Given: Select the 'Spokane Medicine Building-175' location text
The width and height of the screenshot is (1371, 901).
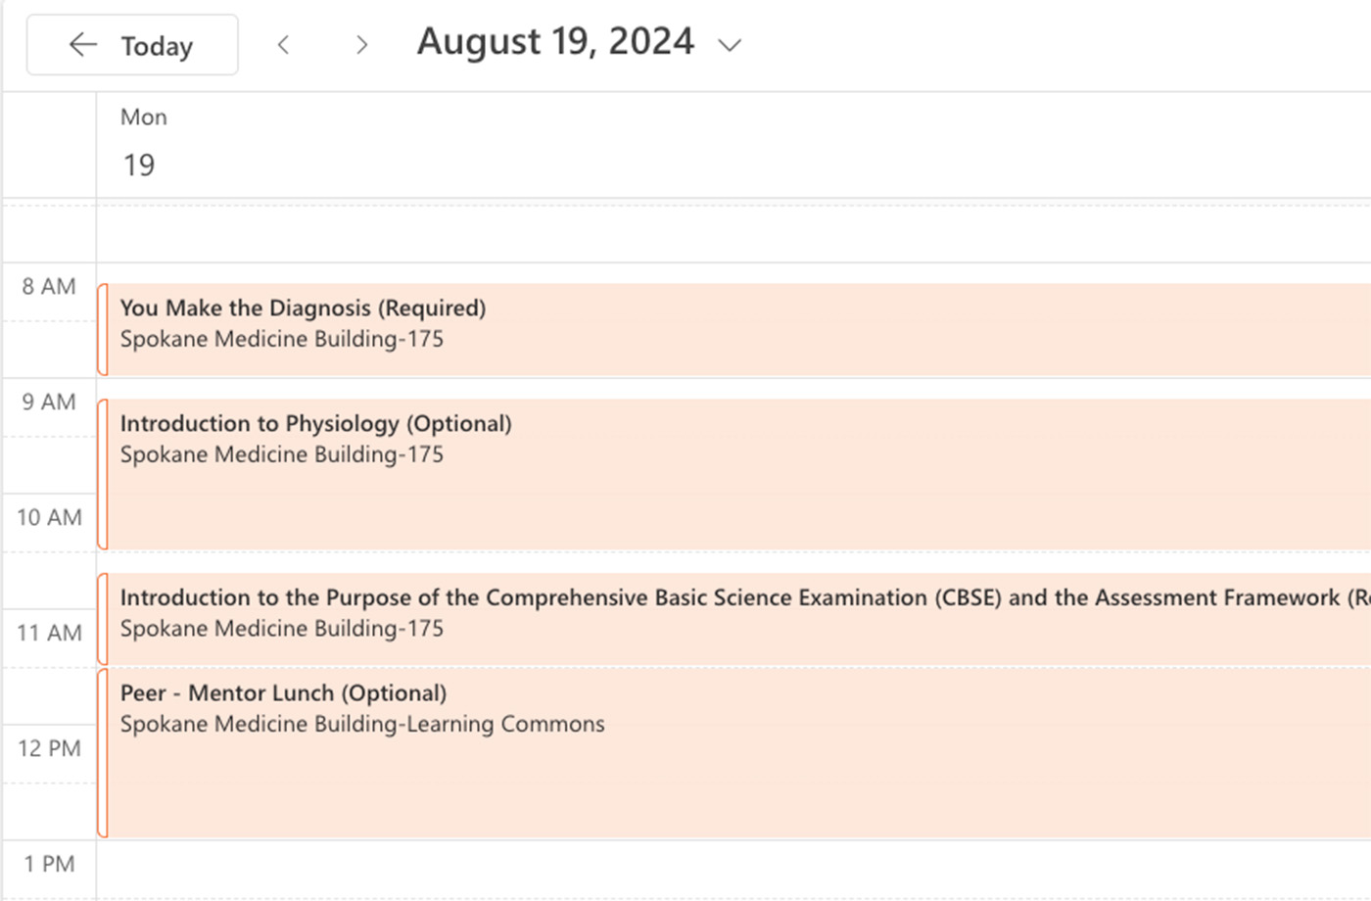Looking at the screenshot, I should coord(281,339).
